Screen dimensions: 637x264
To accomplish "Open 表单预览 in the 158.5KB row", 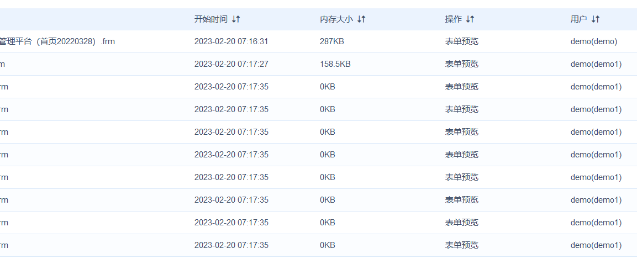I will pyautogui.click(x=461, y=64).
